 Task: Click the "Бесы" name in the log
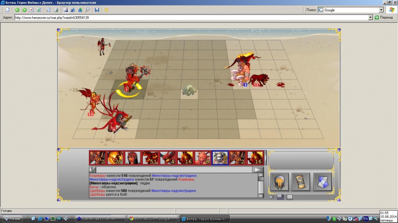click(94, 187)
